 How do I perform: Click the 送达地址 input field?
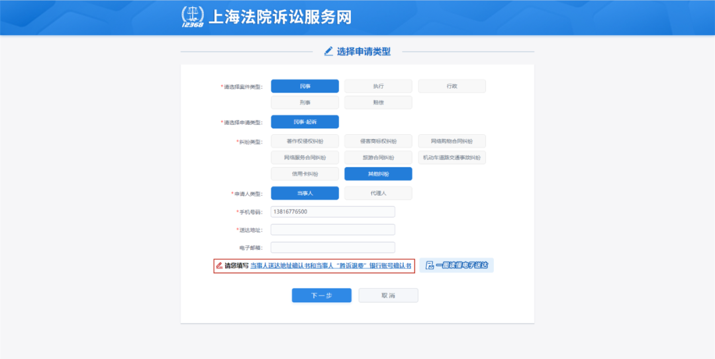pyautogui.click(x=333, y=229)
